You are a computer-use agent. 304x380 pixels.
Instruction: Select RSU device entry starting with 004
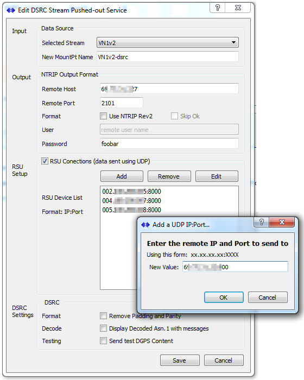click(131, 201)
